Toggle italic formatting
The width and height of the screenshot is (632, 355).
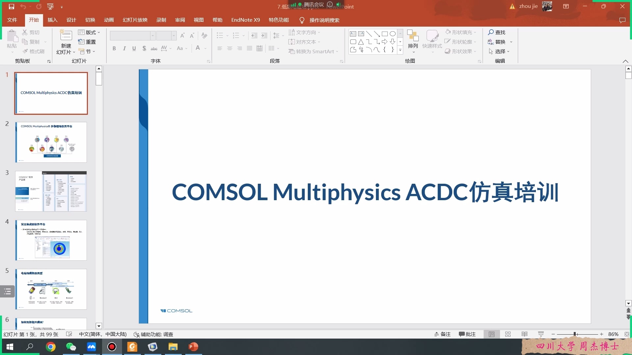click(124, 48)
